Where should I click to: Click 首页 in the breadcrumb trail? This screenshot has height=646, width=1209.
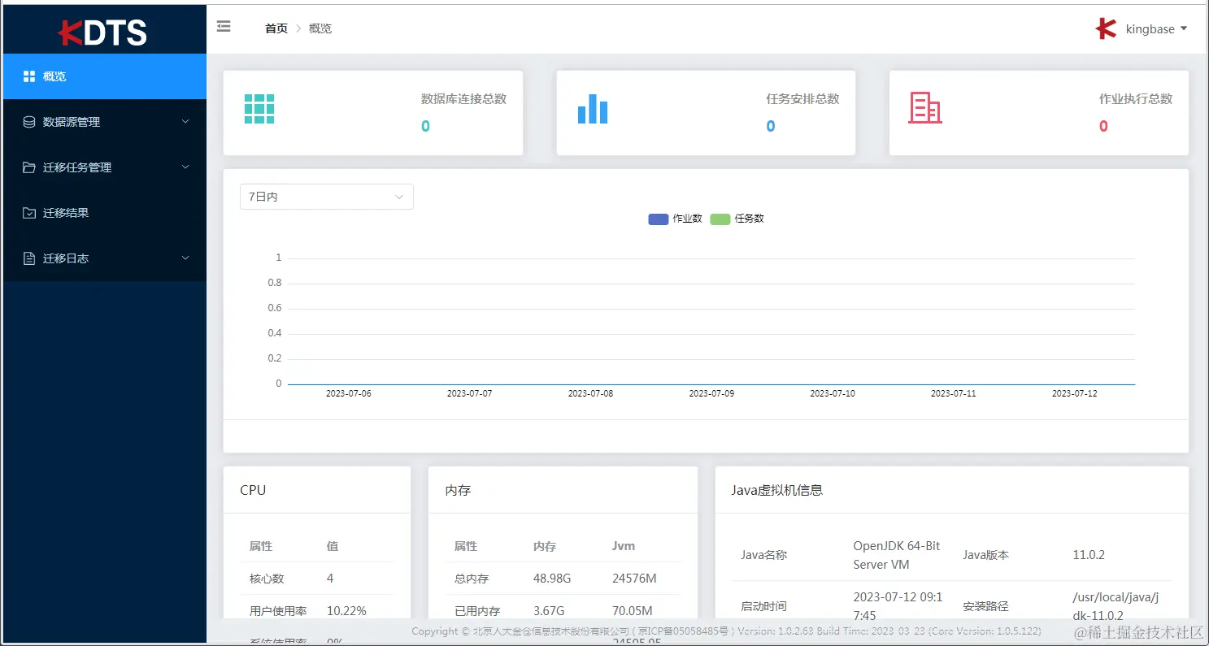click(276, 28)
